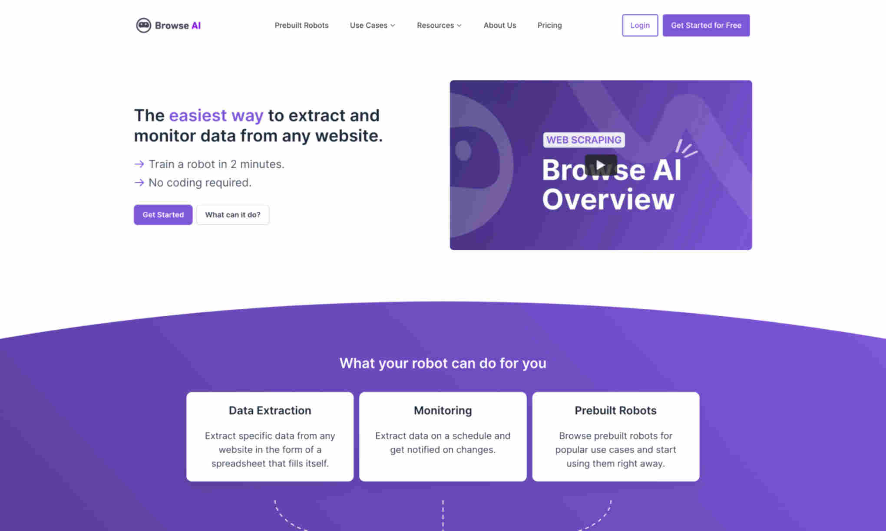Click the Web Scraping label icon
Image resolution: width=886 pixels, height=531 pixels.
tap(583, 140)
